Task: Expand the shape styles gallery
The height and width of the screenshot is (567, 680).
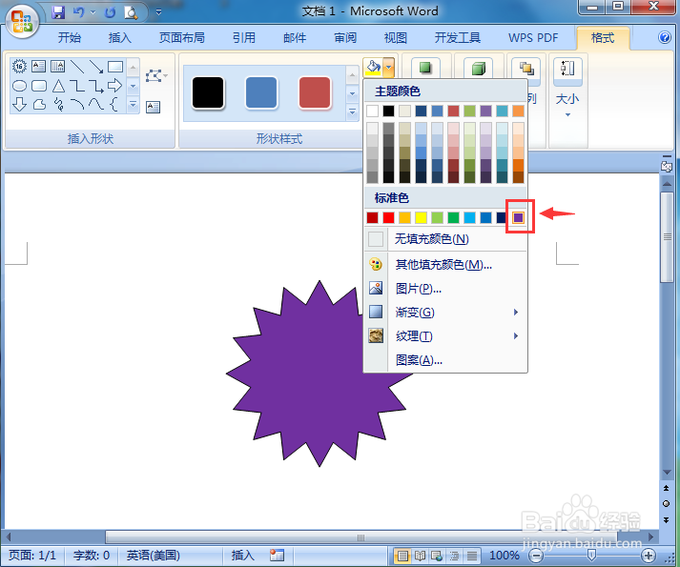Action: click(353, 112)
